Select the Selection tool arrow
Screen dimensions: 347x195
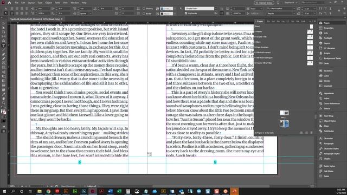[4, 23]
